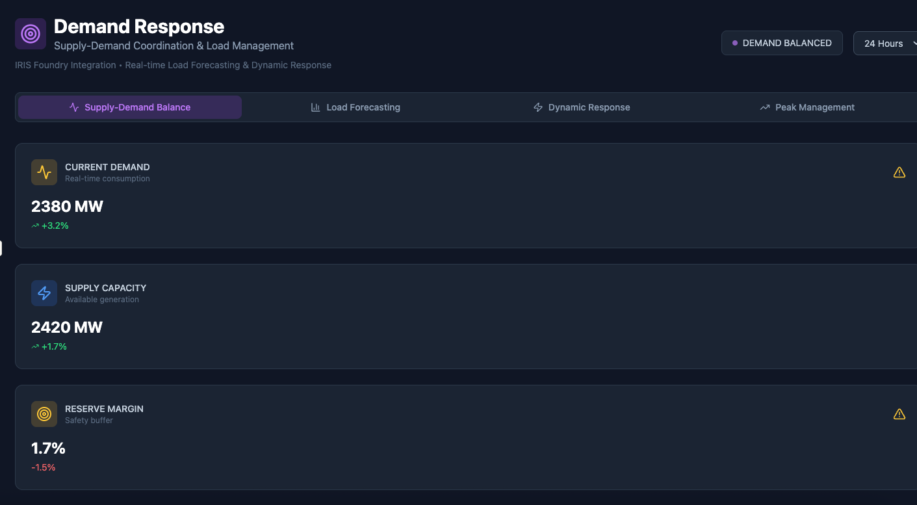Image resolution: width=917 pixels, height=505 pixels.
Task: Click the Reserve Margin target icon
Action: pyautogui.click(x=44, y=414)
